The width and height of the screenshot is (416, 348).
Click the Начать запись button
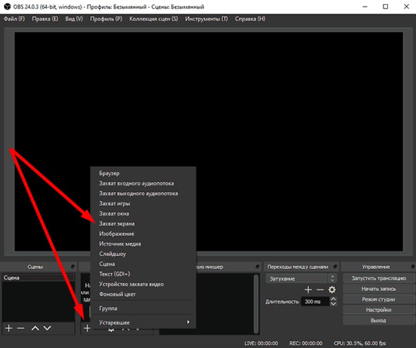tap(378, 289)
